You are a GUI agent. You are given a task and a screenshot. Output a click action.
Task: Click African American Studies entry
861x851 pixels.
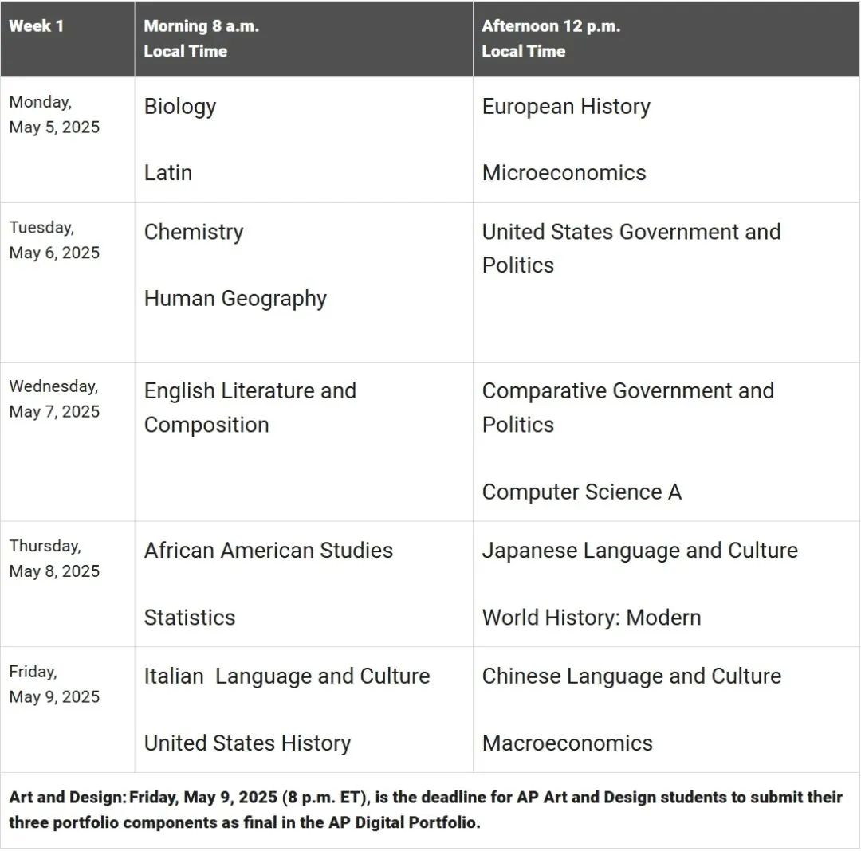pyautogui.click(x=268, y=551)
